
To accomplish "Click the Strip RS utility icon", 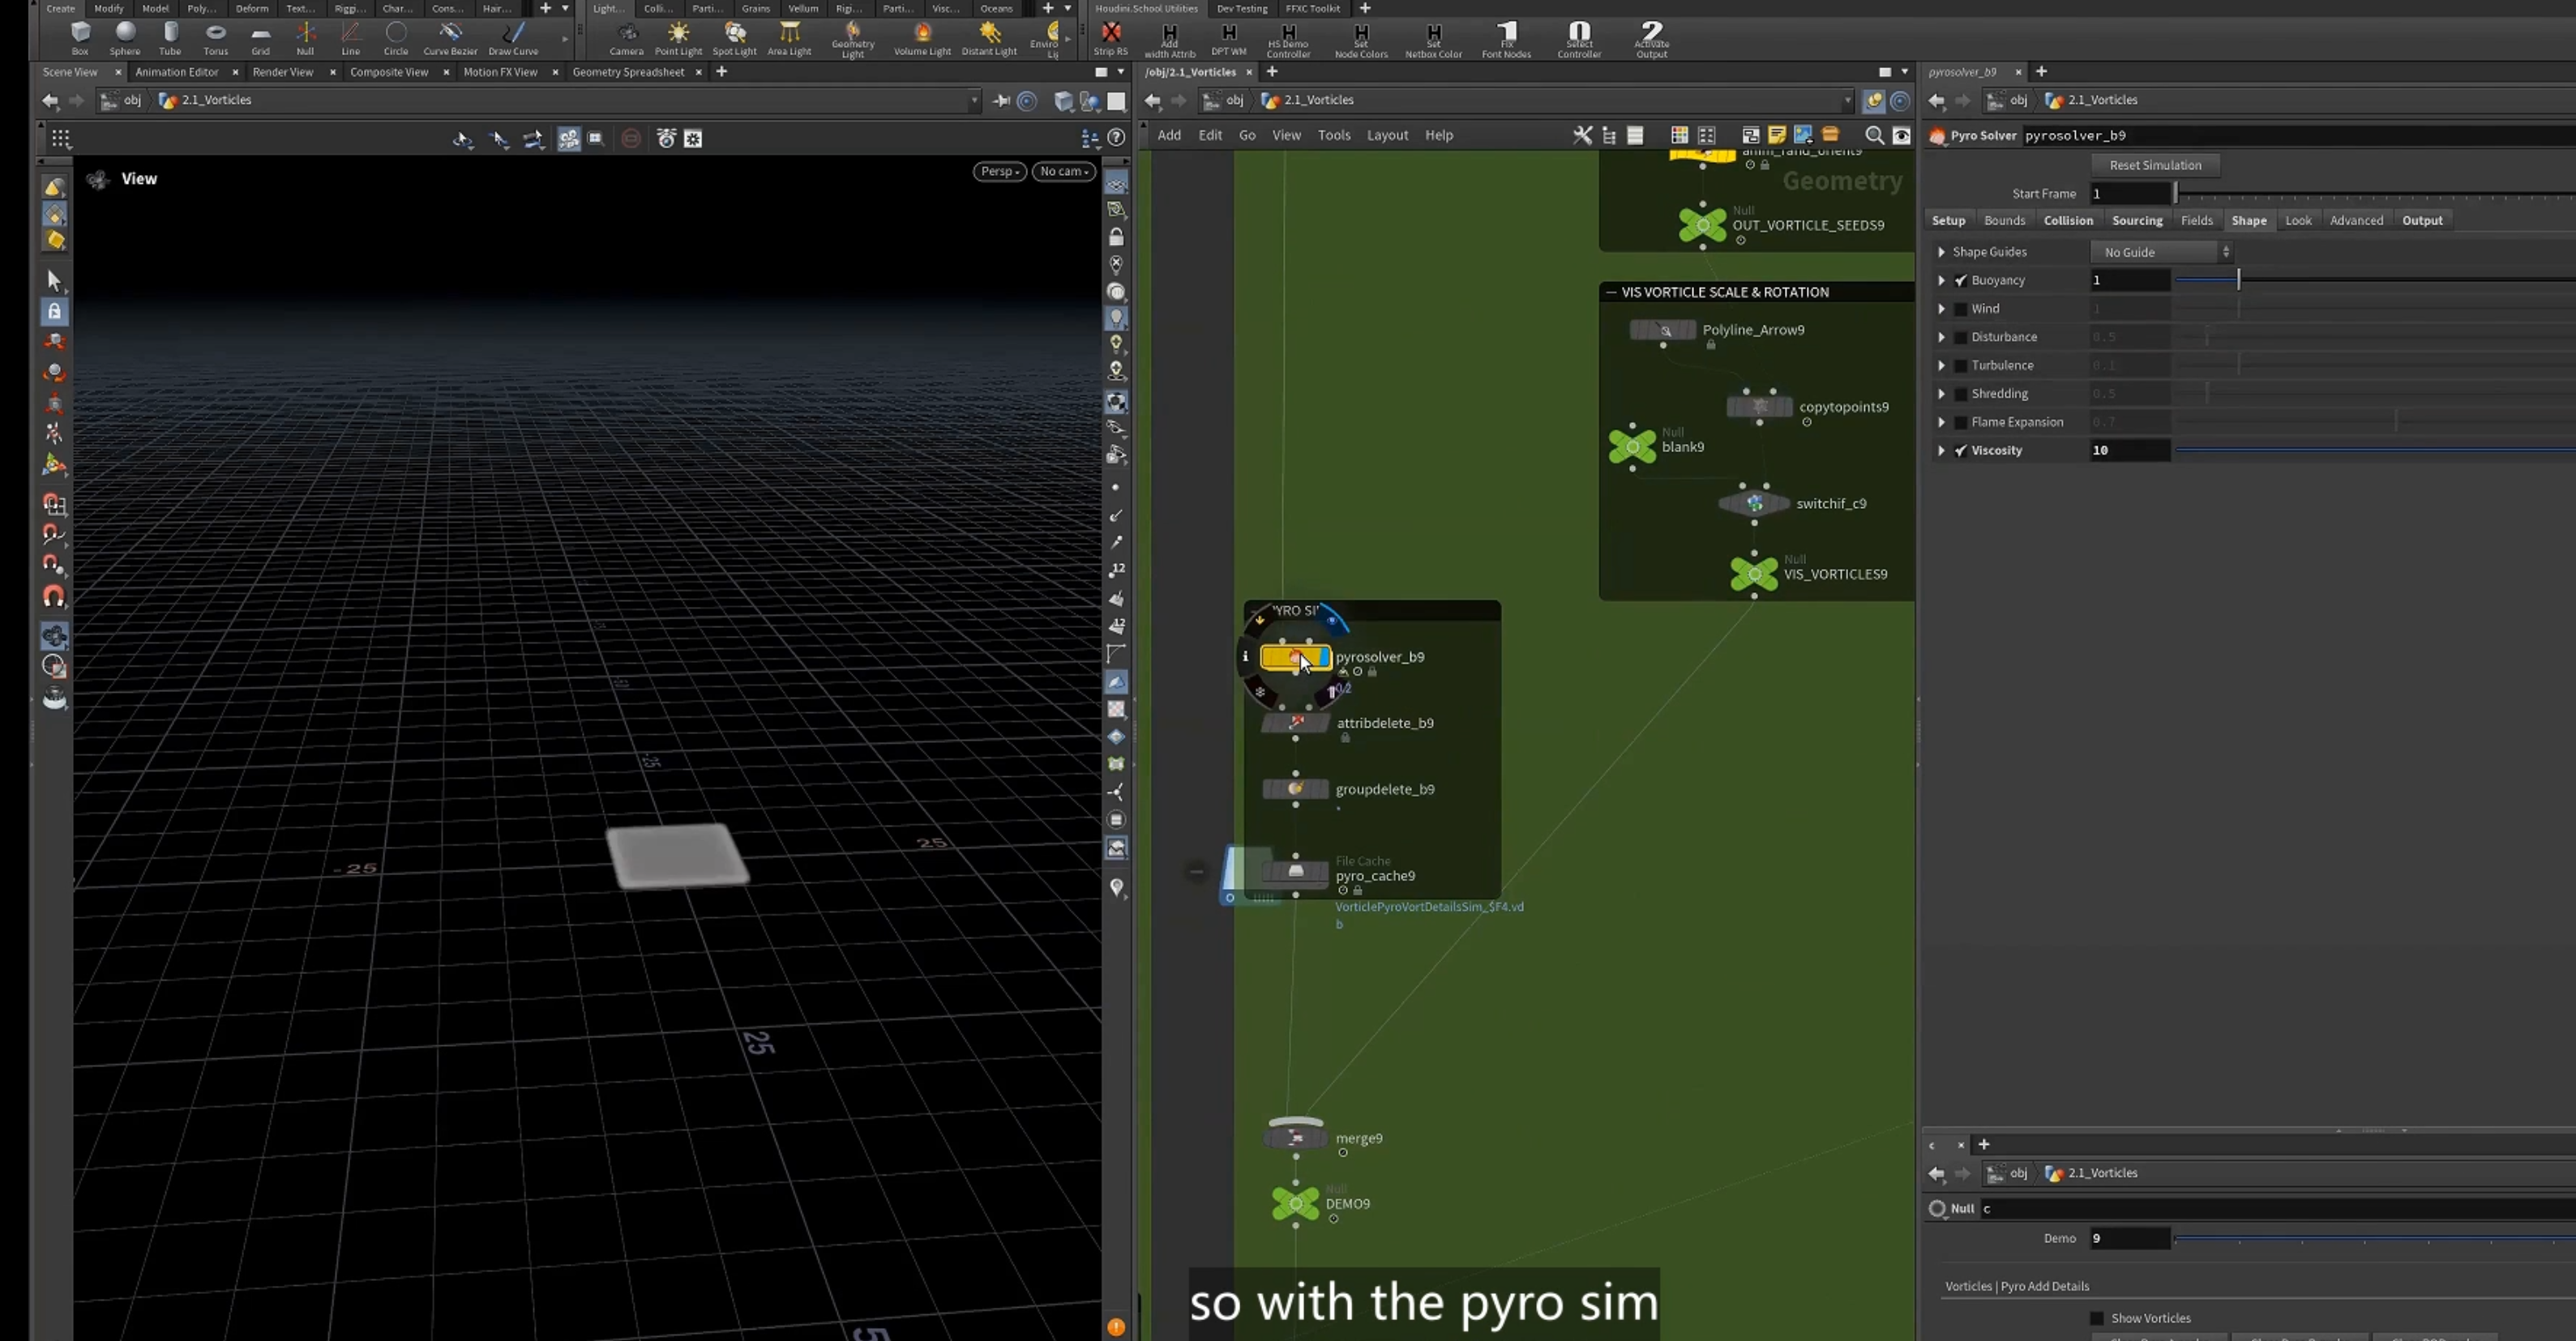I will 1110,38.
